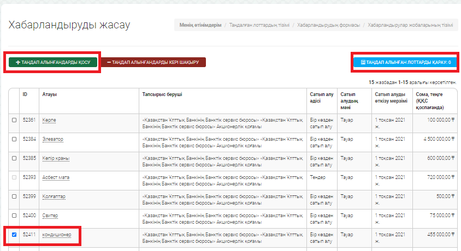This screenshot has height=251, width=461.
Task: Go to 'Менің өтінімдерім' breadcrumb
Action: (x=200, y=26)
